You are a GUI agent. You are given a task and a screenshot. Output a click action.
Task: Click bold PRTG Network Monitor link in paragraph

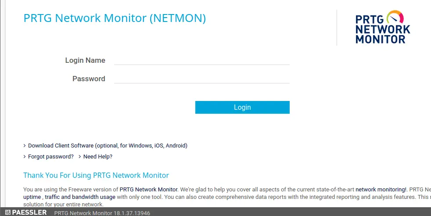[x=149, y=190]
